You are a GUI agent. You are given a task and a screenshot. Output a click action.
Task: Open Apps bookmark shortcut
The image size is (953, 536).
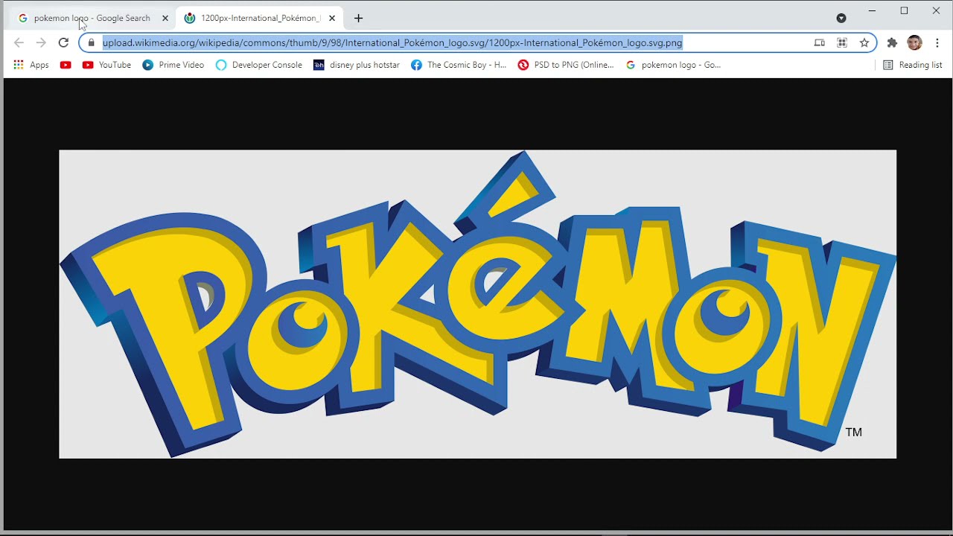[31, 65]
